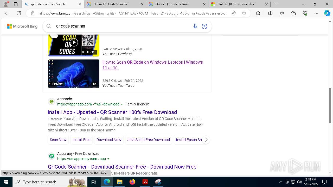The height and width of the screenshot is (187, 333).
Task: Activate Read aloud icon in address bar
Action: [234, 13]
